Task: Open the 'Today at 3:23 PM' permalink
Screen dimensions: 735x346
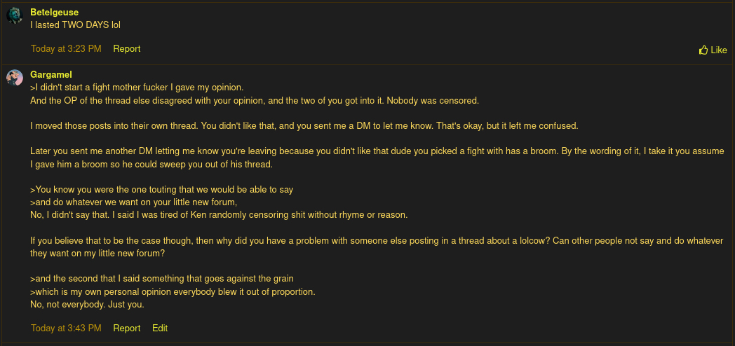Action: coord(66,49)
